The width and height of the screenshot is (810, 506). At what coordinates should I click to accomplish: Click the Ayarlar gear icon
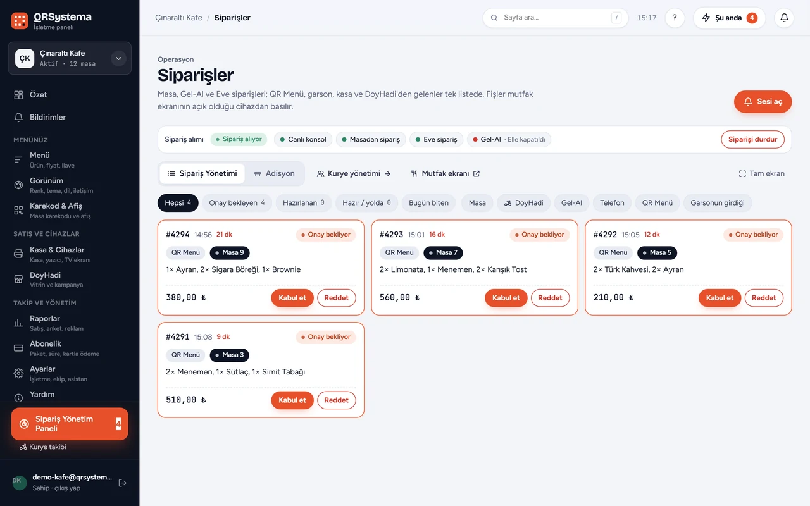pos(18,373)
